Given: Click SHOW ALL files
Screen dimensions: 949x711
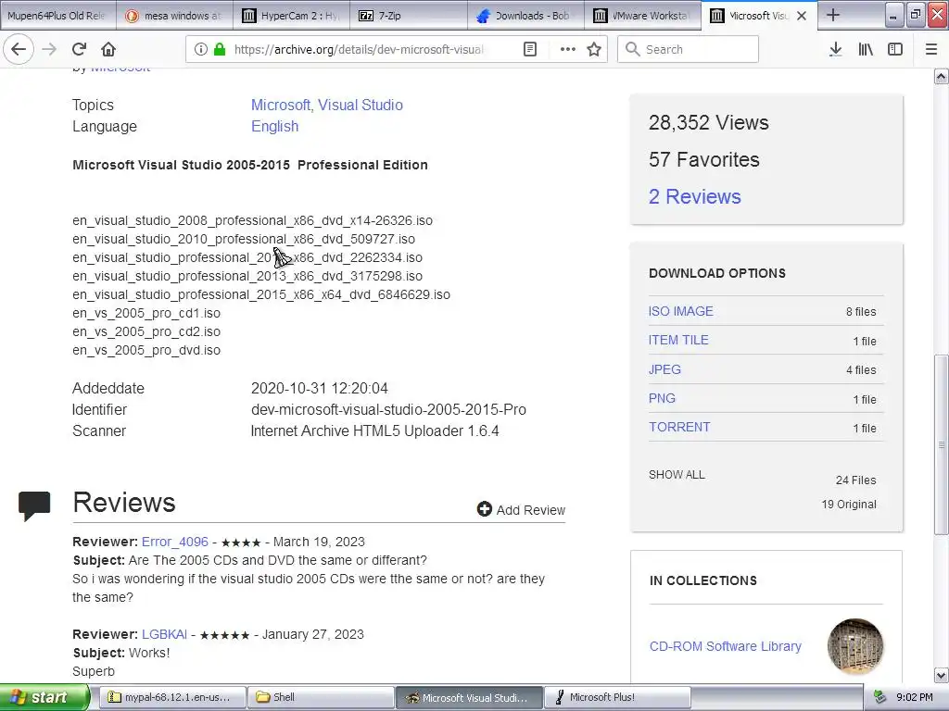Looking at the screenshot, I should click(677, 475).
